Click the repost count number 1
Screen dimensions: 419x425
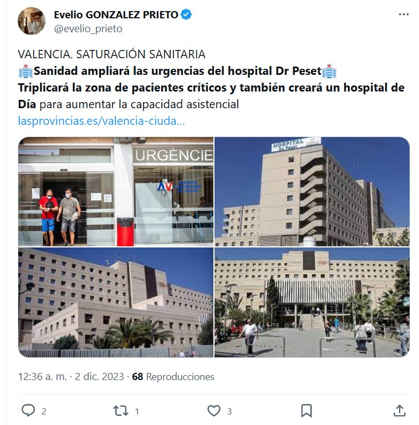pos(137,412)
